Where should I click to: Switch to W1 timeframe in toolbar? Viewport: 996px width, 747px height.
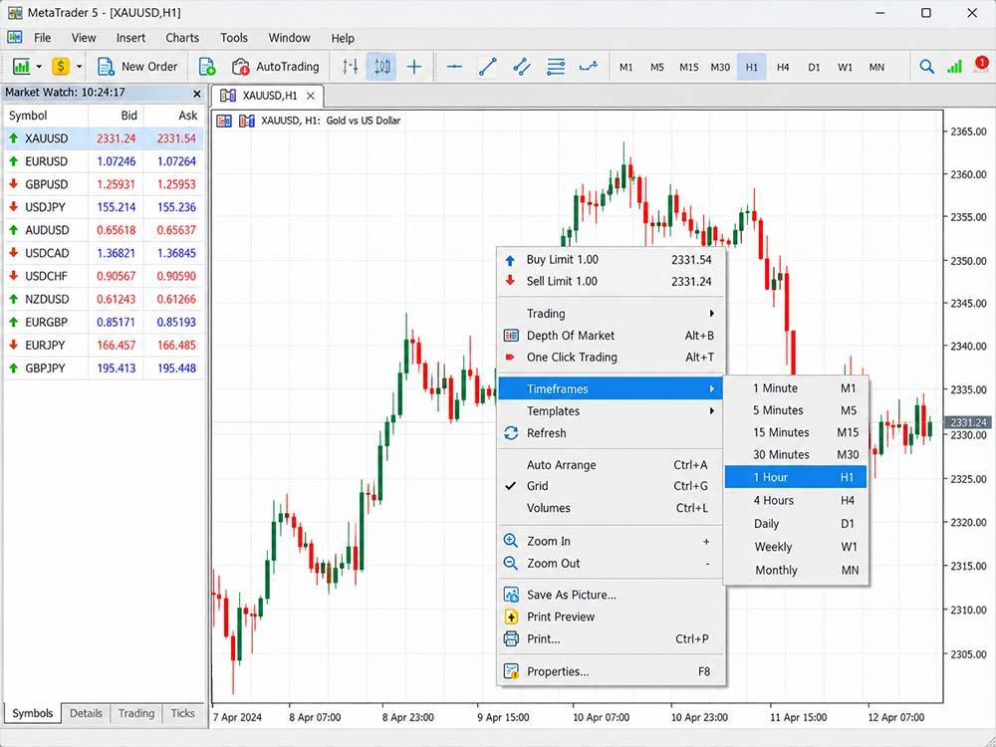tap(845, 67)
